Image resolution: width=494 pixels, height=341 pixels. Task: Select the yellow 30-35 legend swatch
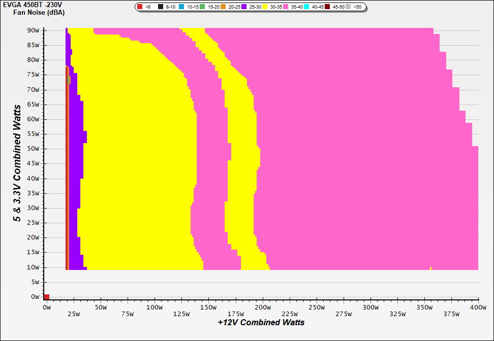[x=265, y=7]
